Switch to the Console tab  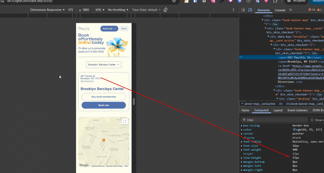[x=280, y=10]
